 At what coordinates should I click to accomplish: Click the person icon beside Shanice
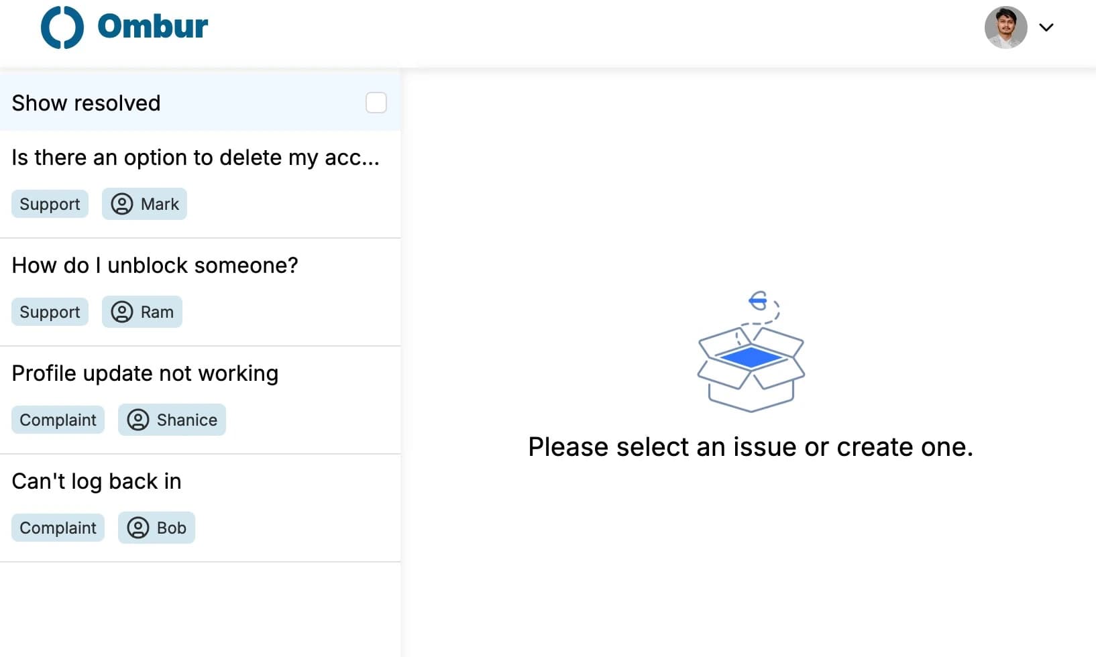[138, 420]
